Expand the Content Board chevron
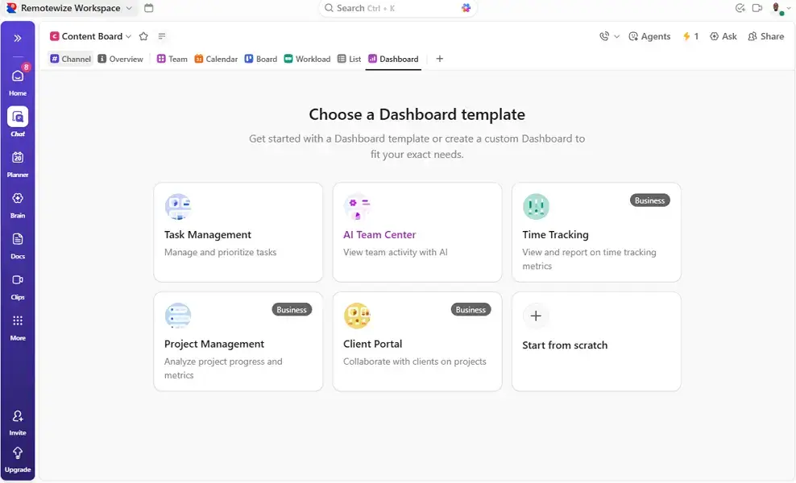This screenshot has height=483, width=796. point(127,36)
